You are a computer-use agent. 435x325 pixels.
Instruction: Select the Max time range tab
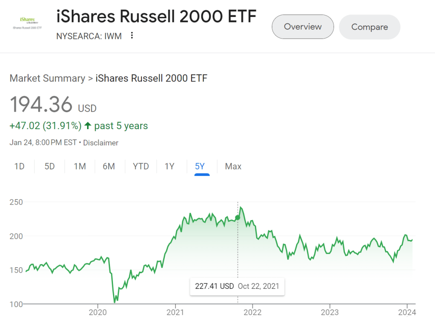[233, 167]
